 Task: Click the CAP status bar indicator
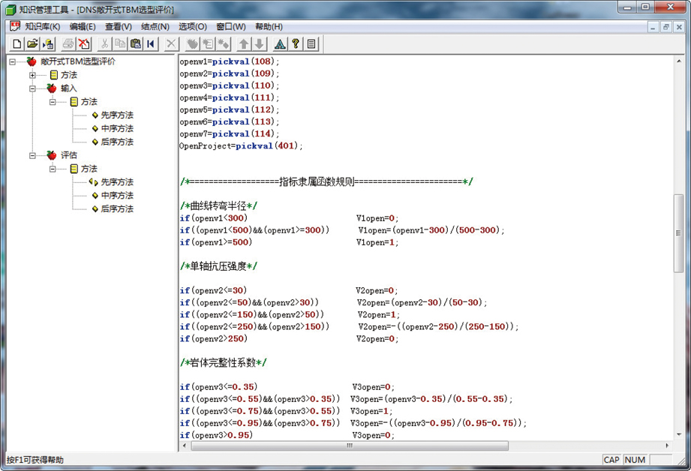point(611,460)
